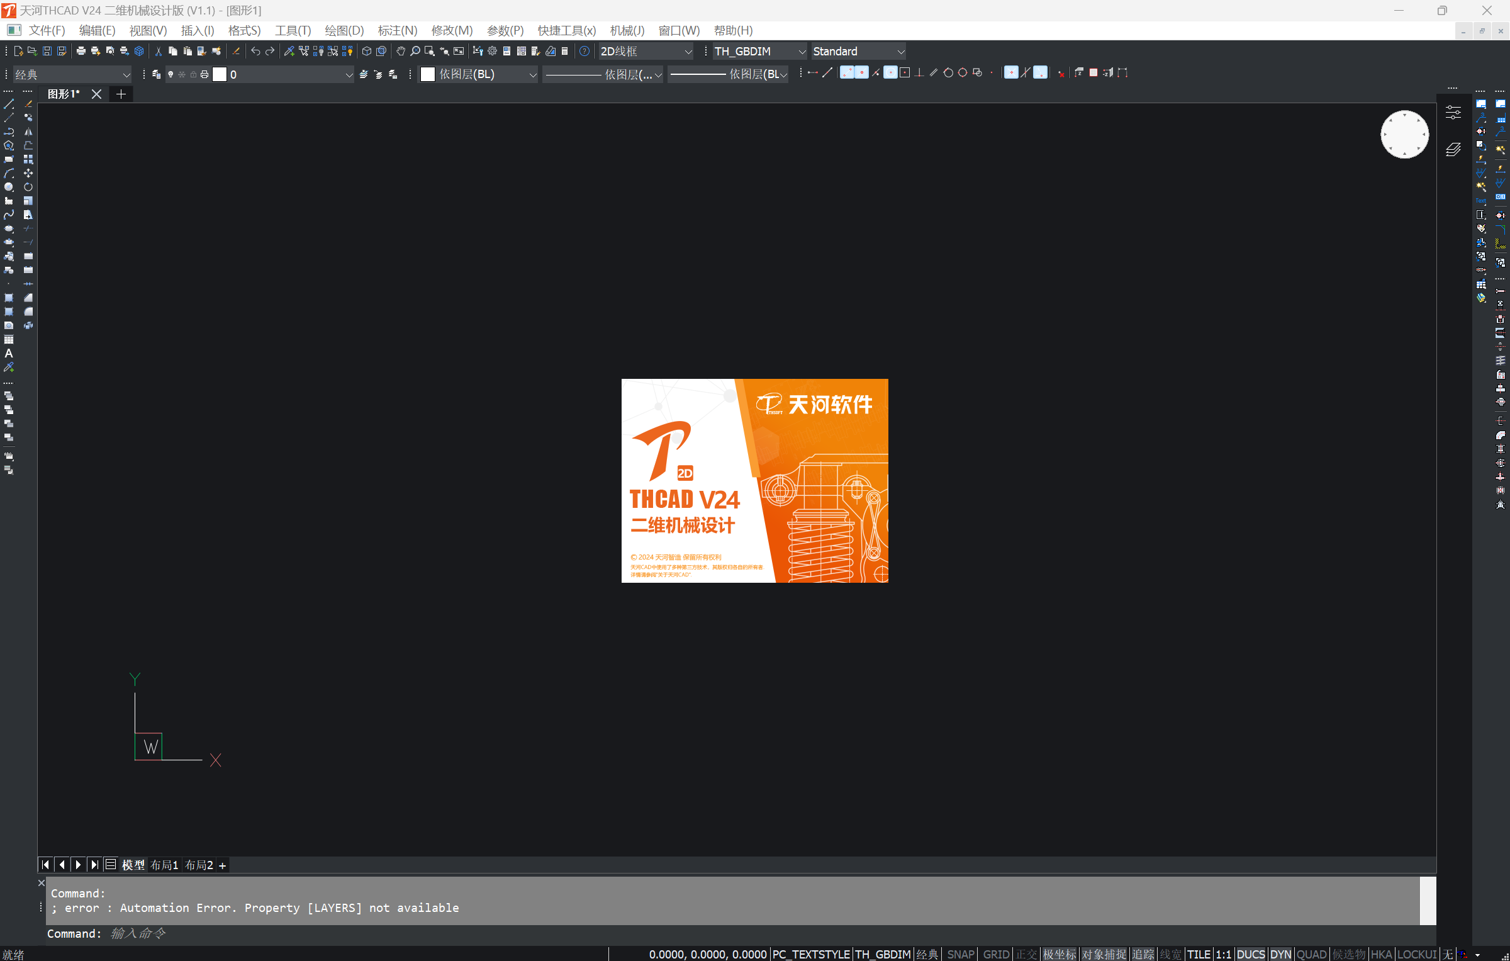Open the calculator icon in toolbar
The height and width of the screenshot is (961, 1510).
(x=565, y=52)
